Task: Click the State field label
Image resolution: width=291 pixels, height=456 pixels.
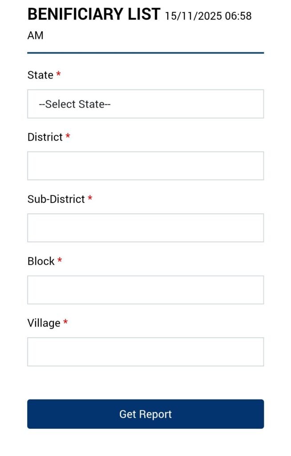Action: point(40,75)
